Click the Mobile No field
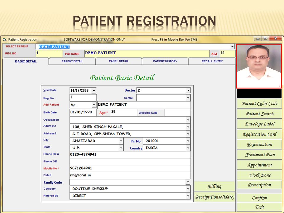 pos(130,168)
